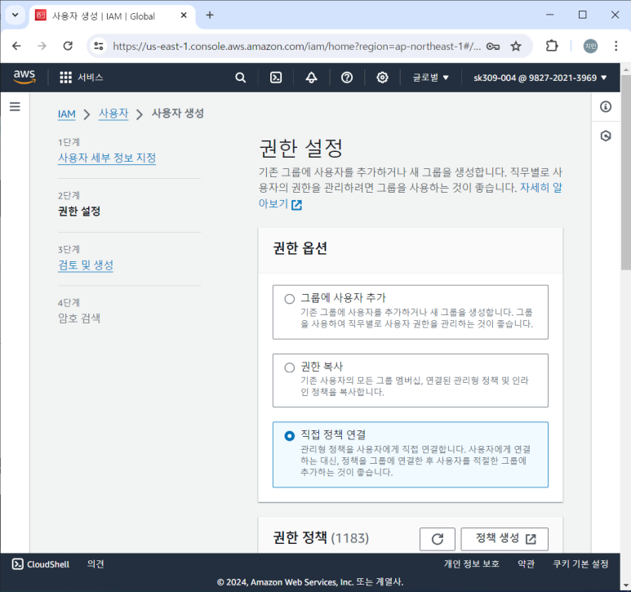This screenshot has height=592, width=631.
Task: Open the notifications bell
Action: 311,78
